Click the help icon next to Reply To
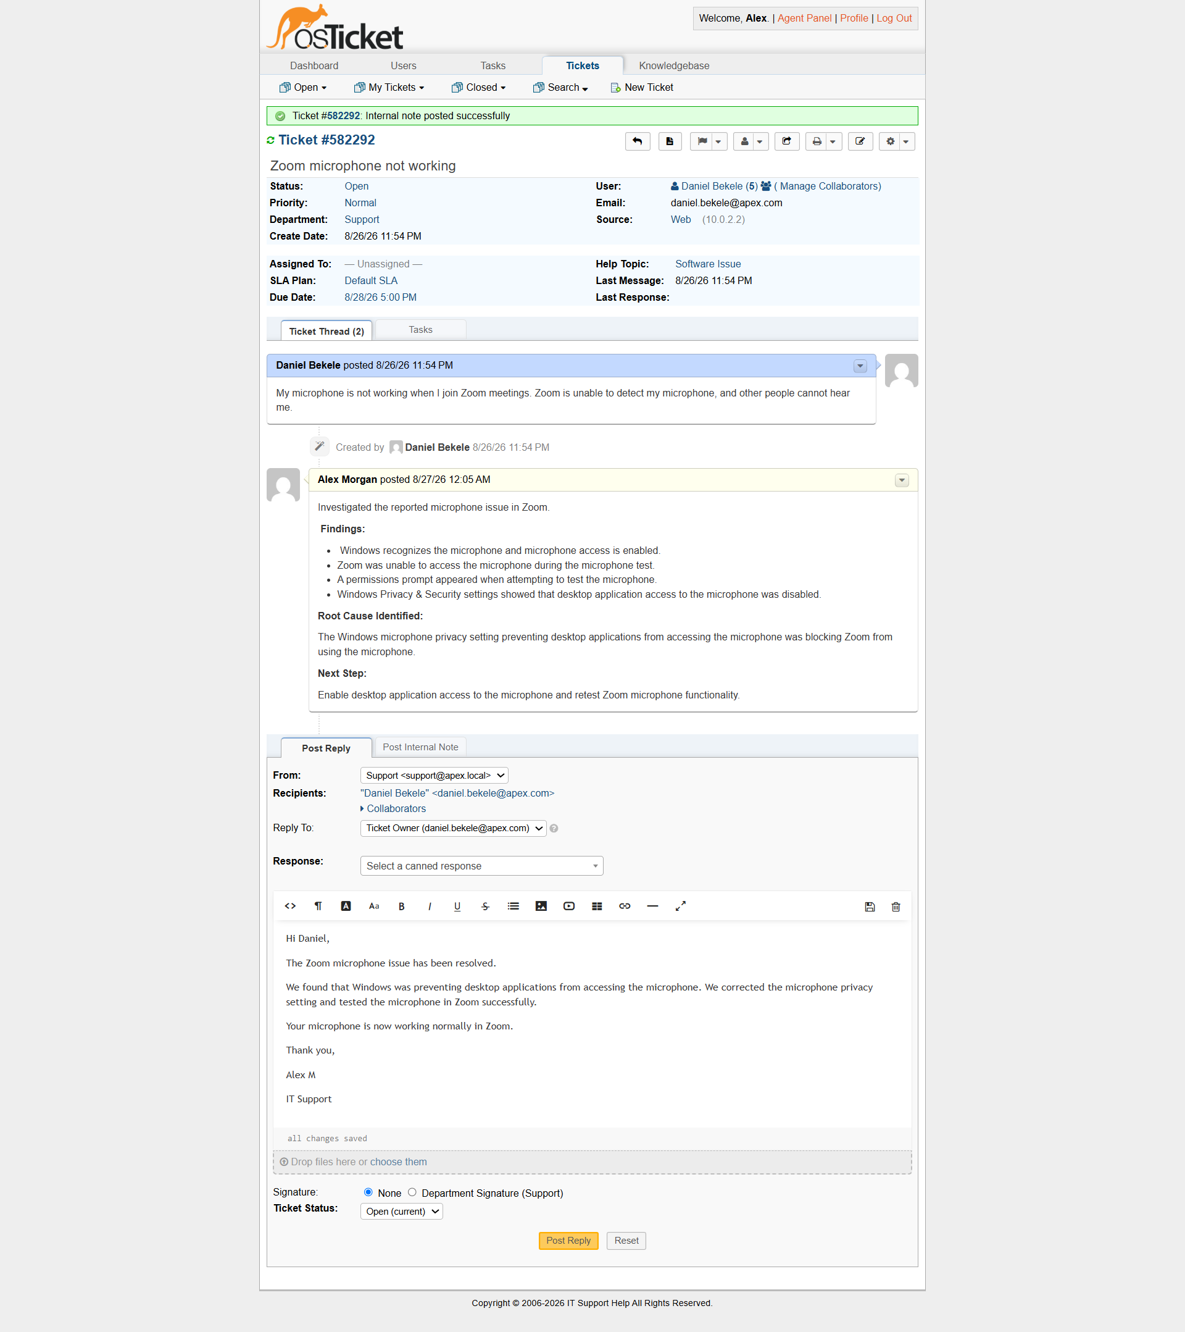Viewport: 1185px width, 1332px height. tap(554, 828)
